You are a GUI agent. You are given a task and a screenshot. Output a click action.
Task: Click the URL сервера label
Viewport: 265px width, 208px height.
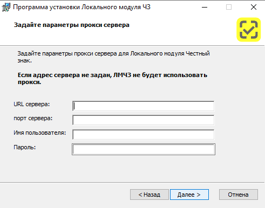click(32, 104)
